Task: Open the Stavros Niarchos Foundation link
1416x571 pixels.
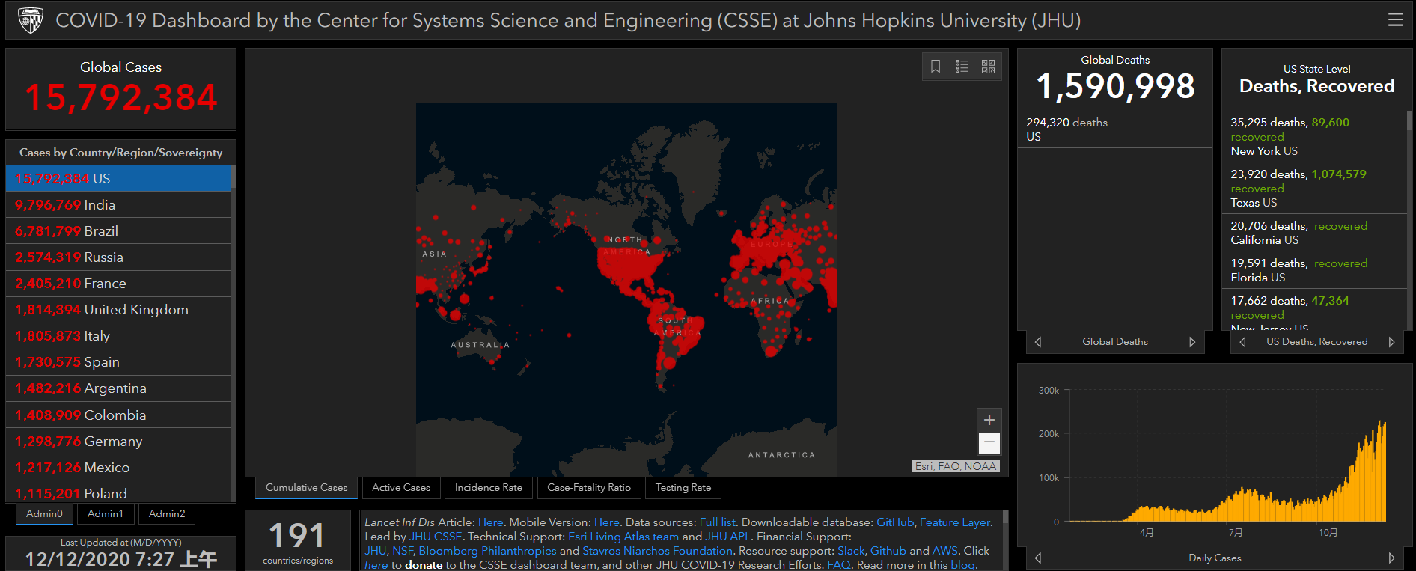Action: [x=658, y=551]
